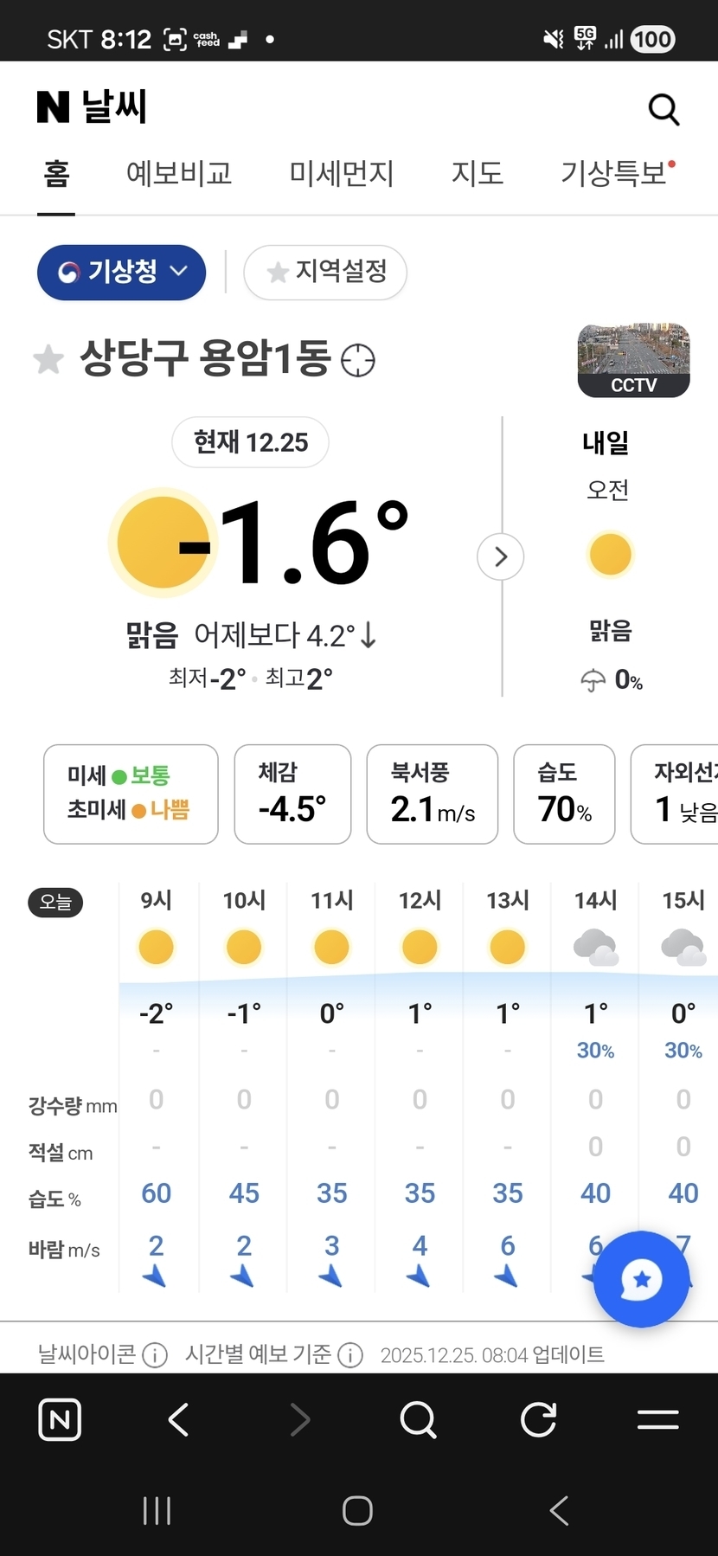Tap the refresh page icon
The height and width of the screenshot is (1556, 718).
pyautogui.click(x=538, y=1420)
